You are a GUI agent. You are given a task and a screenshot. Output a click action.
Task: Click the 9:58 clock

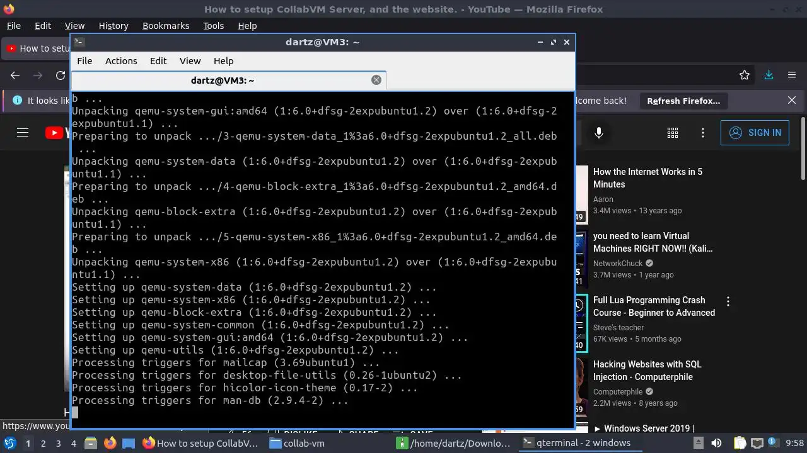point(794,443)
